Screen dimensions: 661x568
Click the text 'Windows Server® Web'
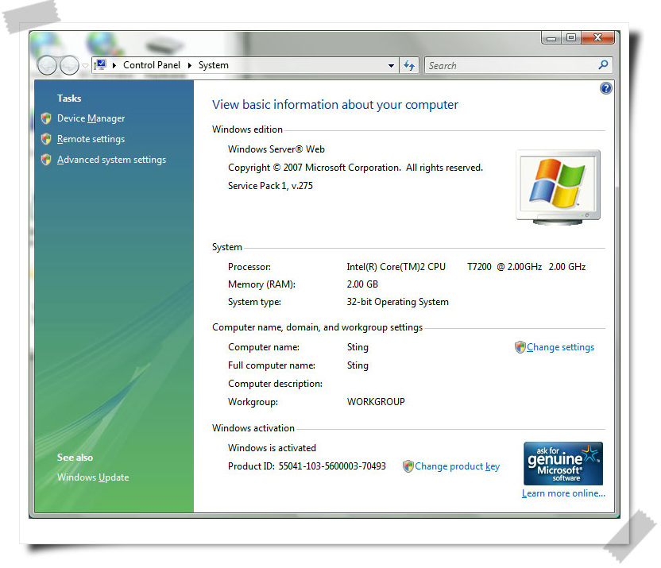(276, 149)
